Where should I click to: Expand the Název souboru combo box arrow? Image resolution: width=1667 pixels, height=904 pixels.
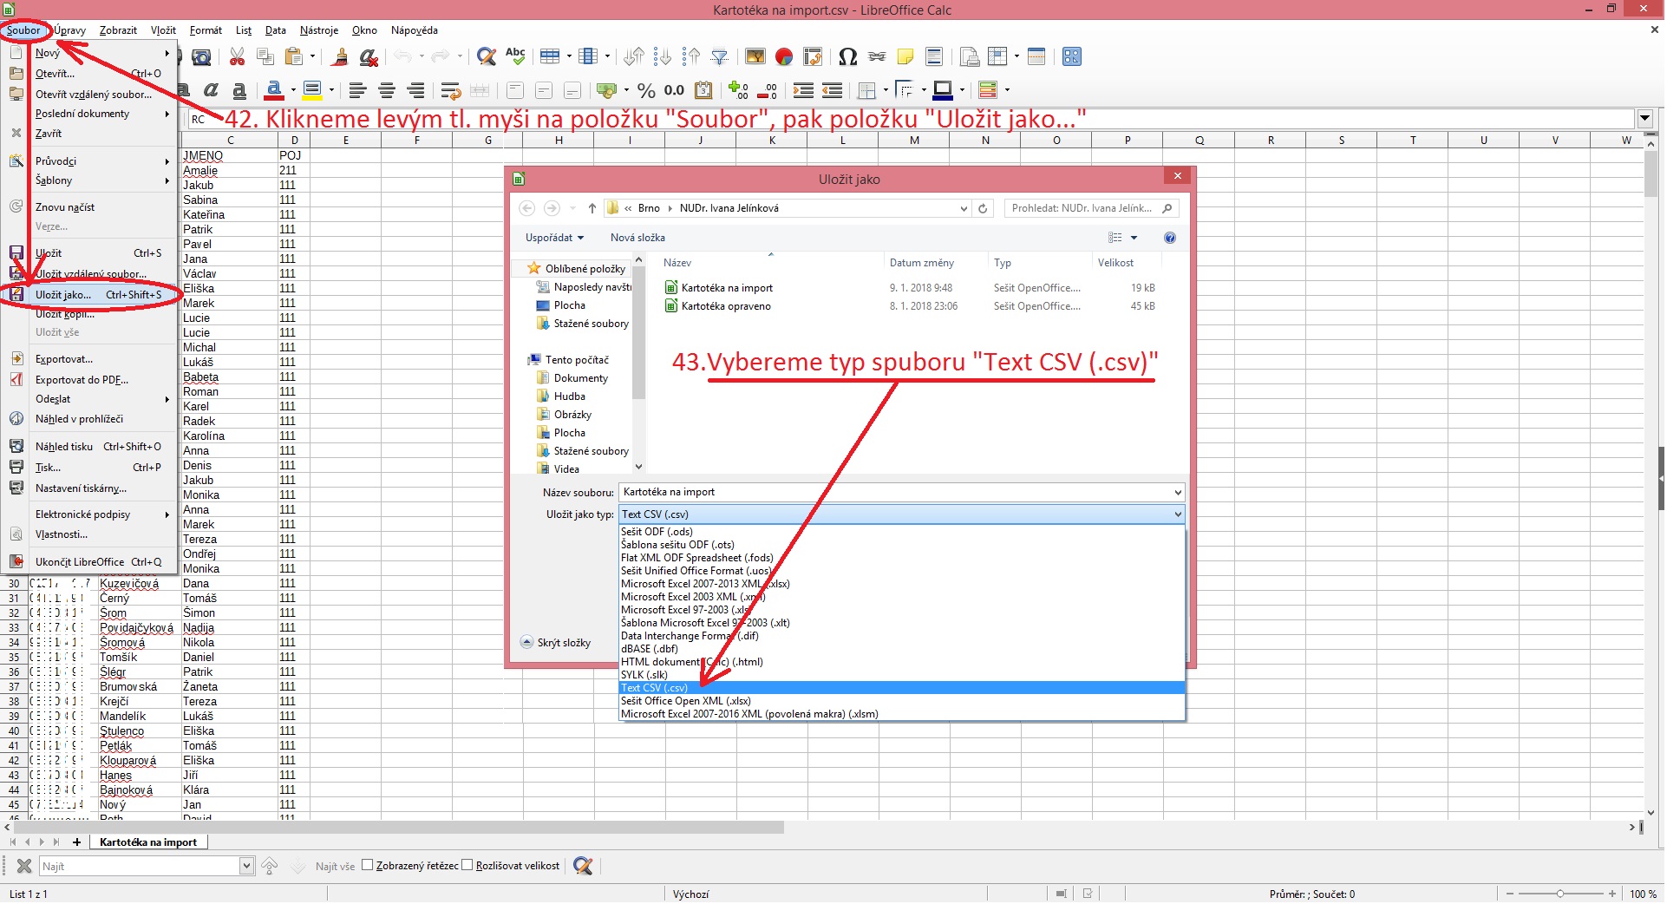point(1177,493)
